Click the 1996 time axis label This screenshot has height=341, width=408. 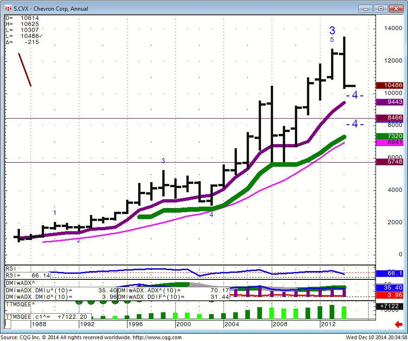[x=135, y=324]
